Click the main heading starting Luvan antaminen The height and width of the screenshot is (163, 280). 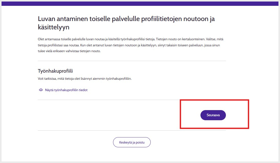click(126, 19)
